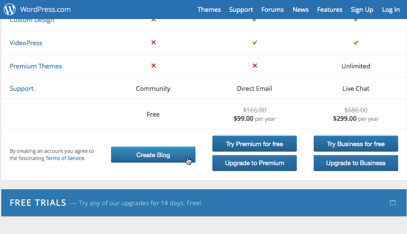Click the struck-through $166.00 price

254,110
